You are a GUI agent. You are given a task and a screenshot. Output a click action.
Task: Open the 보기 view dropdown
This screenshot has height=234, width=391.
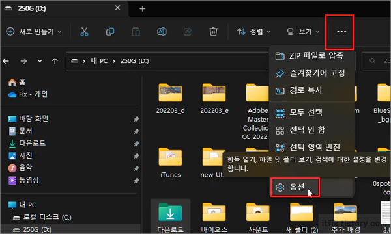coord(303,32)
